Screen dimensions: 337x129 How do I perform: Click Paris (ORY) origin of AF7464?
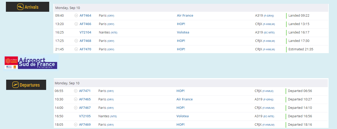(x=107, y=16)
